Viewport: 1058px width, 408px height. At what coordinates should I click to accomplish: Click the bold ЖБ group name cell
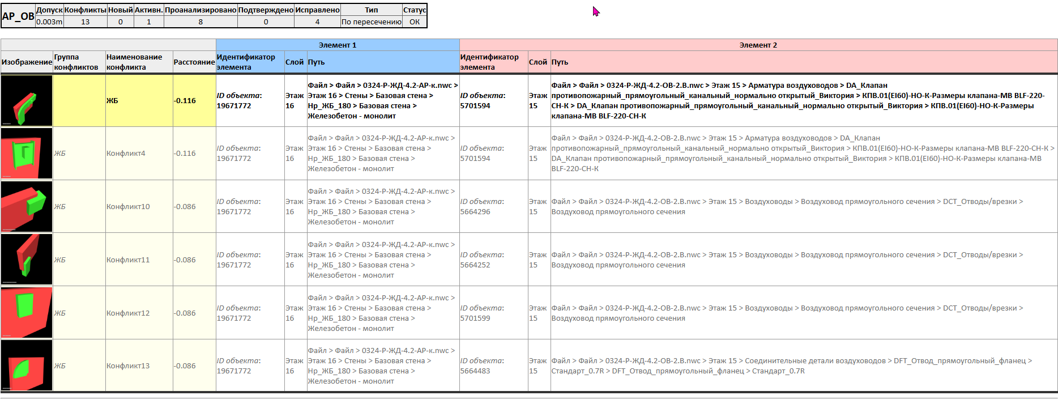pyautogui.click(x=139, y=100)
